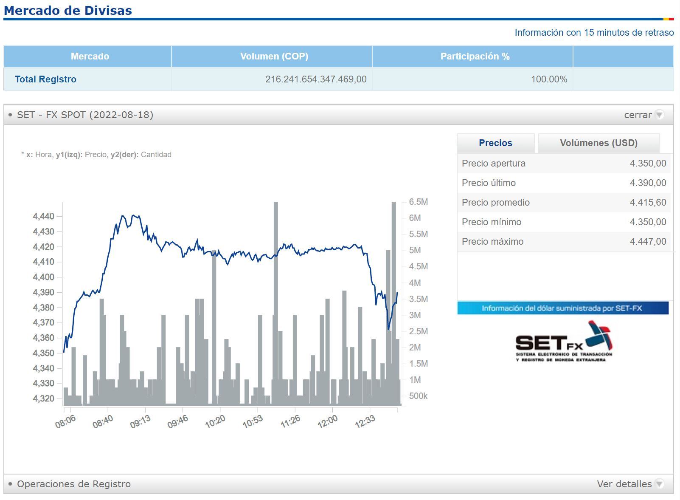The height and width of the screenshot is (500, 680).
Task: Click 'Ver detalles' link text
Action: coord(624,484)
